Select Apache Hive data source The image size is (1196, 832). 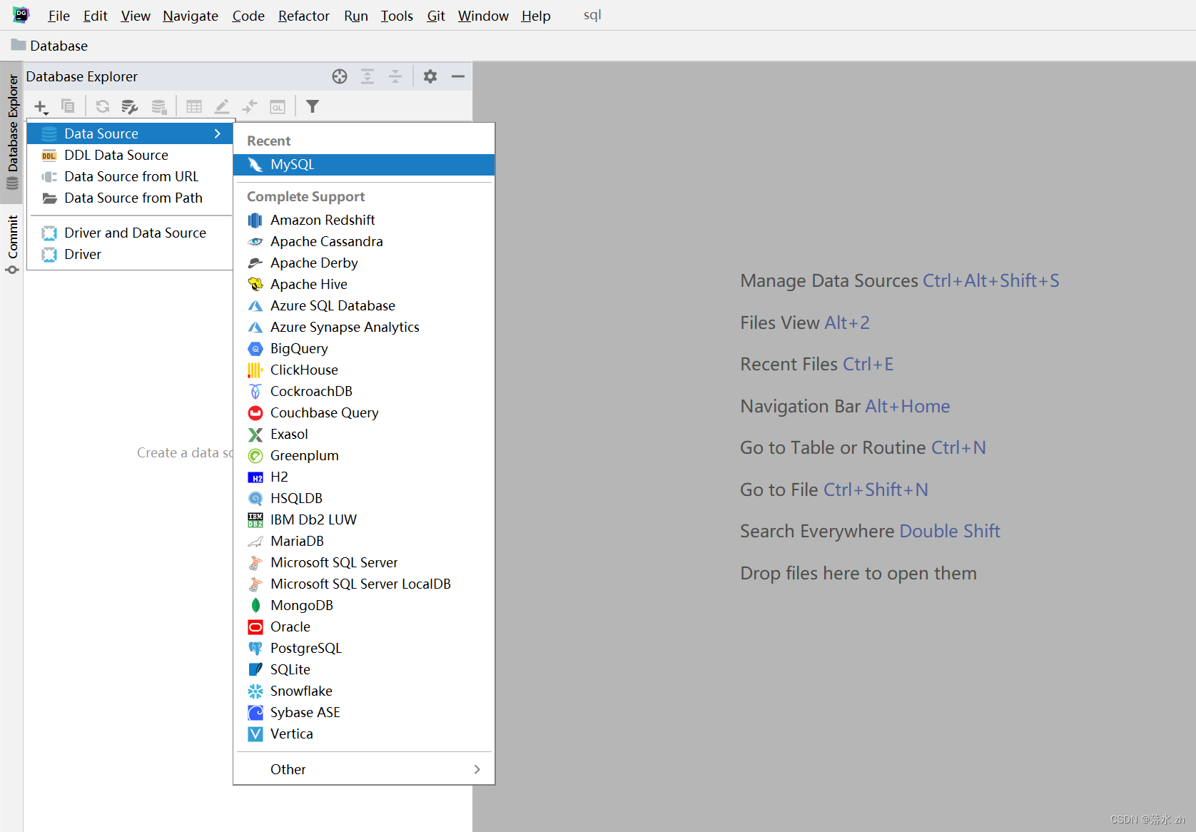[364, 284]
